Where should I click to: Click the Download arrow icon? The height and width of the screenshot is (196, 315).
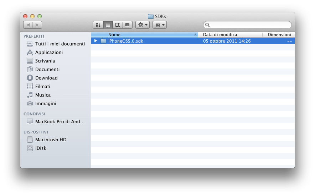(x=30, y=78)
